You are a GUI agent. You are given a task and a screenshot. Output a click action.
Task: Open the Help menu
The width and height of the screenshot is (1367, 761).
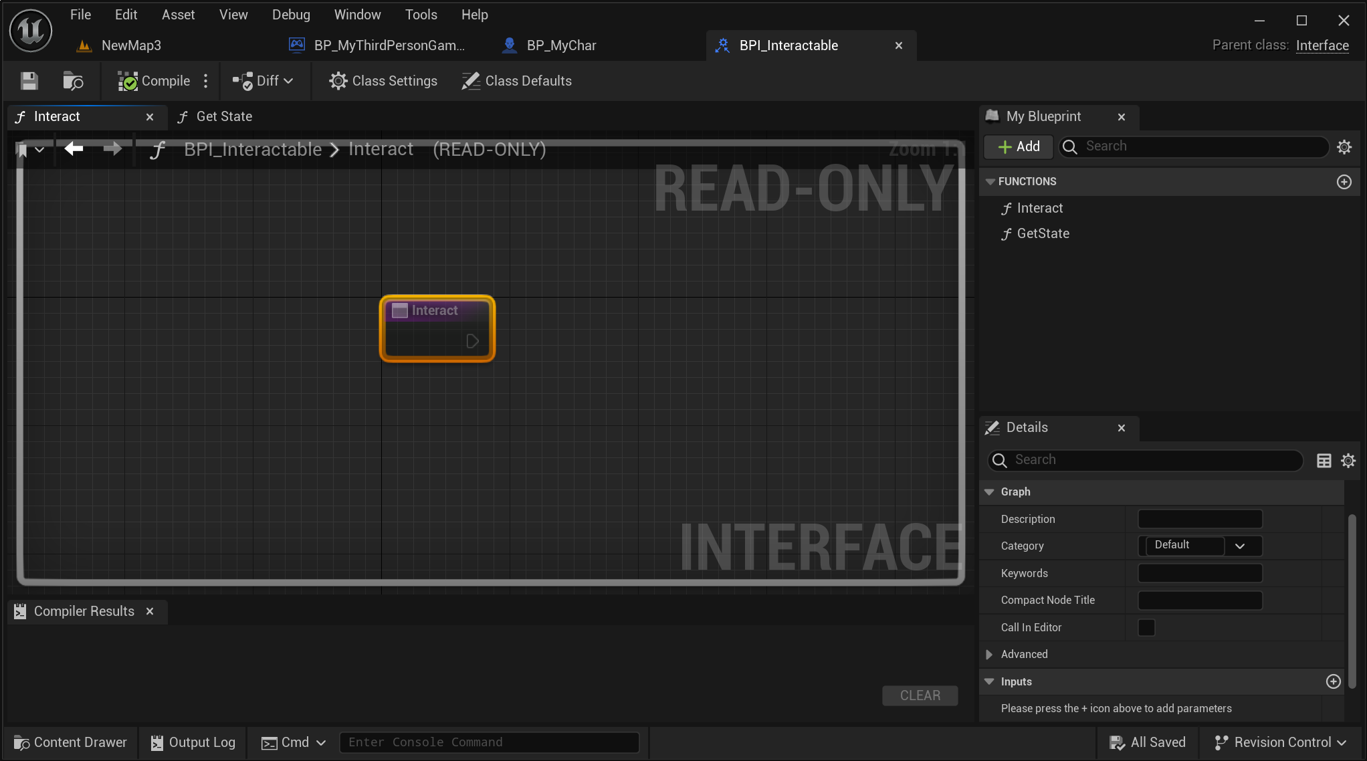click(474, 14)
